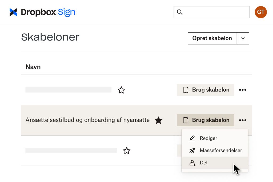The height and width of the screenshot is (182, 273).
Task: Click the document icon on the top Brug skabelon button
Action: tap(187, 90)
